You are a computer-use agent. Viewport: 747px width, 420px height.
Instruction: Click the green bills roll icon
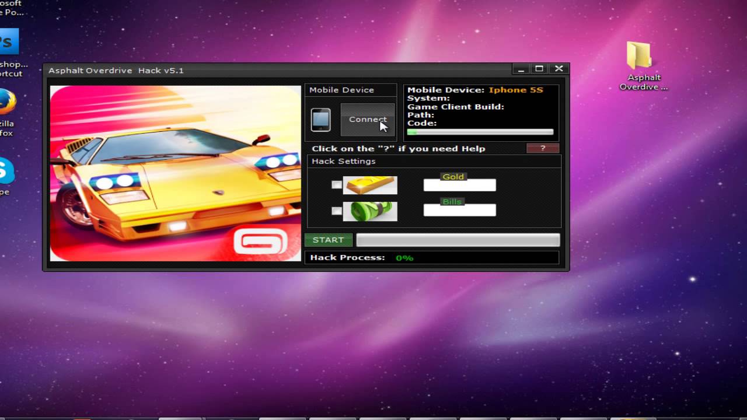[370, 211]
